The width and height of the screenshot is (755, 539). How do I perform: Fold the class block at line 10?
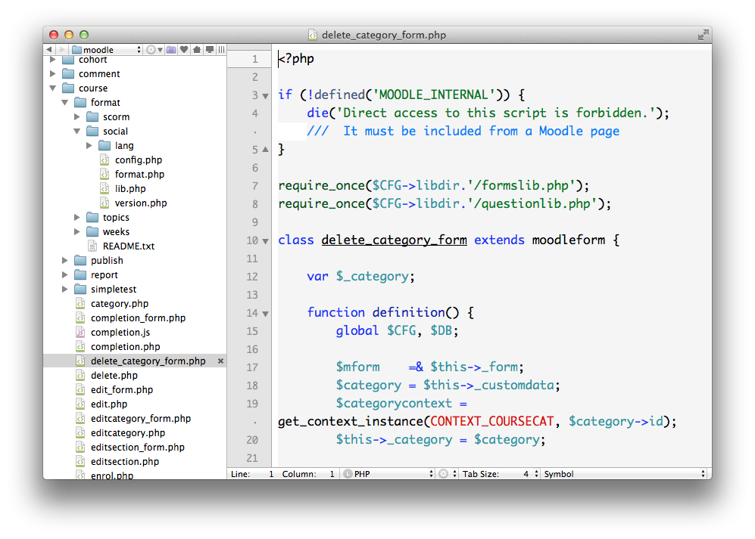pyautogui.click(x=265, y=241)
